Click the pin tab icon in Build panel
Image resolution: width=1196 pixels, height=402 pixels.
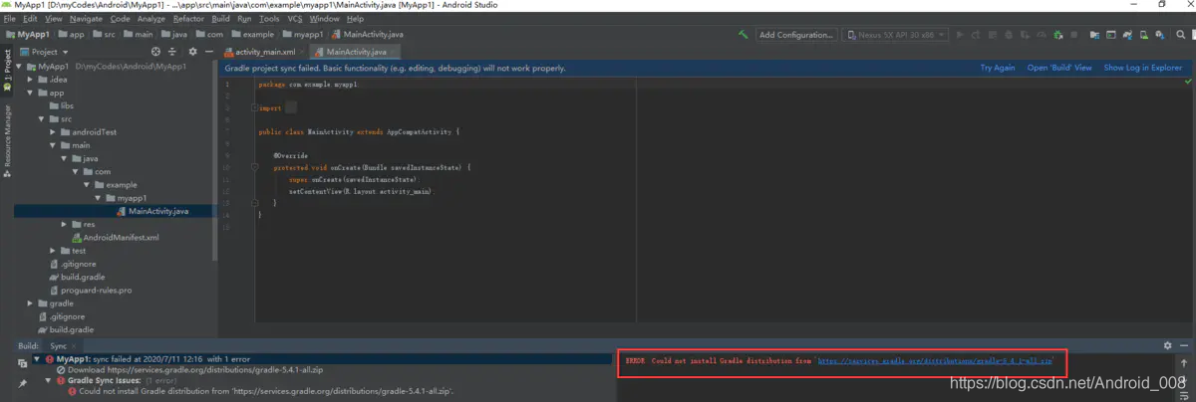[x=22, y=382]
